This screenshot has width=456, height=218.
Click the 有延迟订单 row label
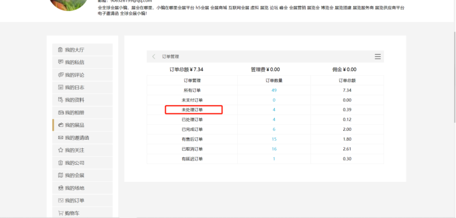[x=192, y=159]
